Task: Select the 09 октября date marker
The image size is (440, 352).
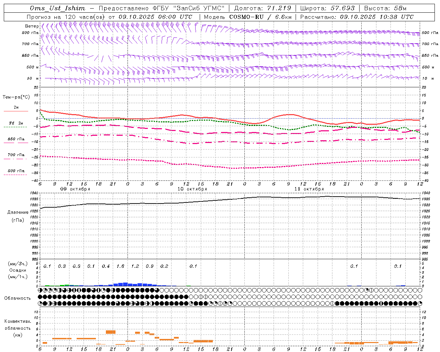Action: tap(75, 189)
